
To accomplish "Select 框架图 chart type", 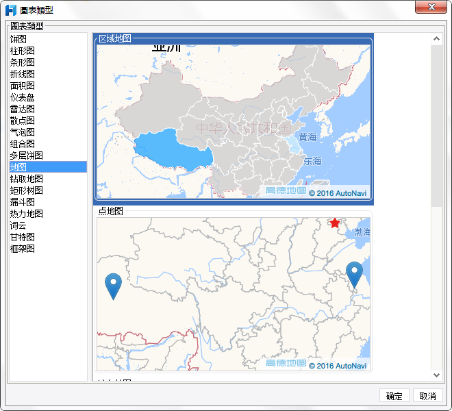I will 48,249.
